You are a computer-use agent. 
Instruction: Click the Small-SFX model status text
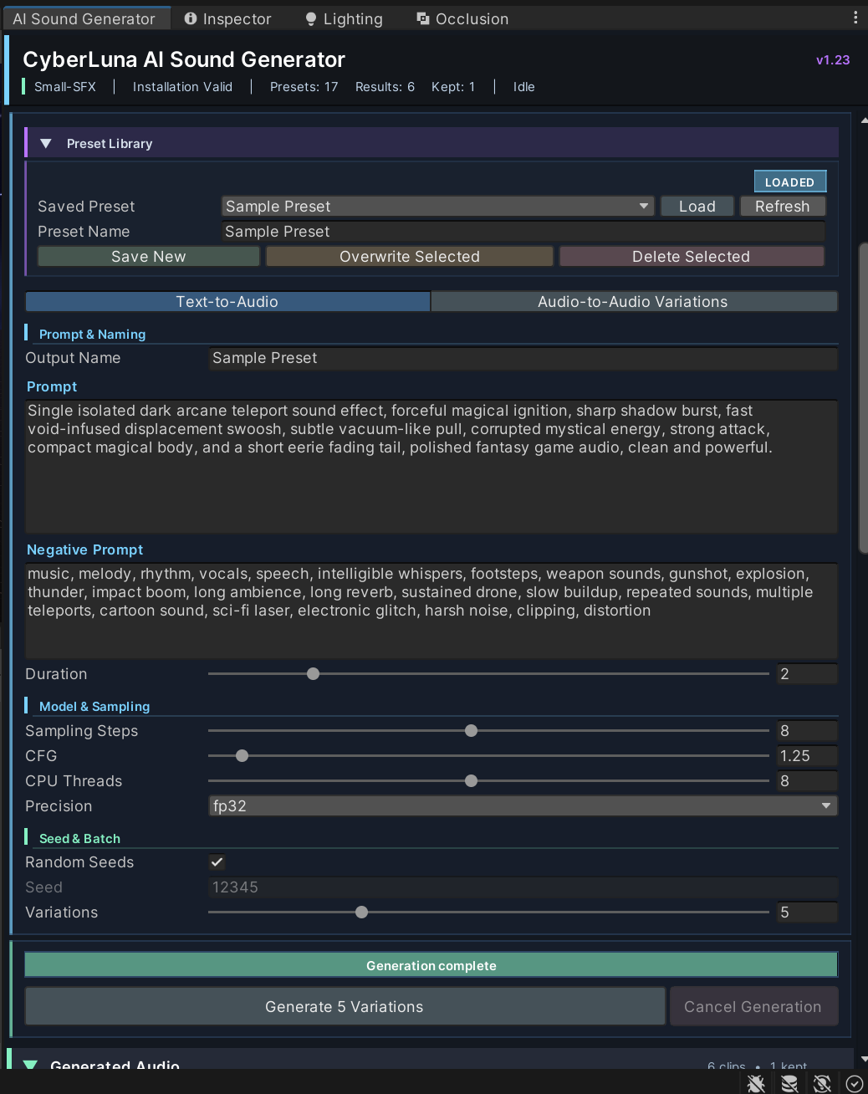(65, 87)
